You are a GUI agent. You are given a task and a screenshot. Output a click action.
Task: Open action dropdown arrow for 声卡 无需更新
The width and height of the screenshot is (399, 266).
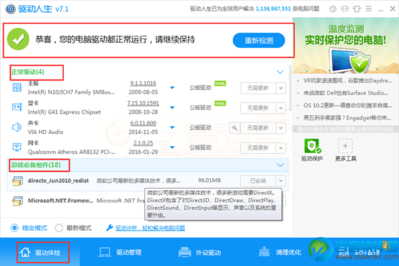(281, 128)
